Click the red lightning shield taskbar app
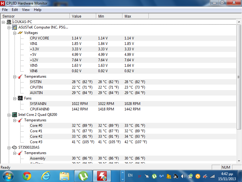This screenshot has width=242, height=182. click(x=102, y=176)
